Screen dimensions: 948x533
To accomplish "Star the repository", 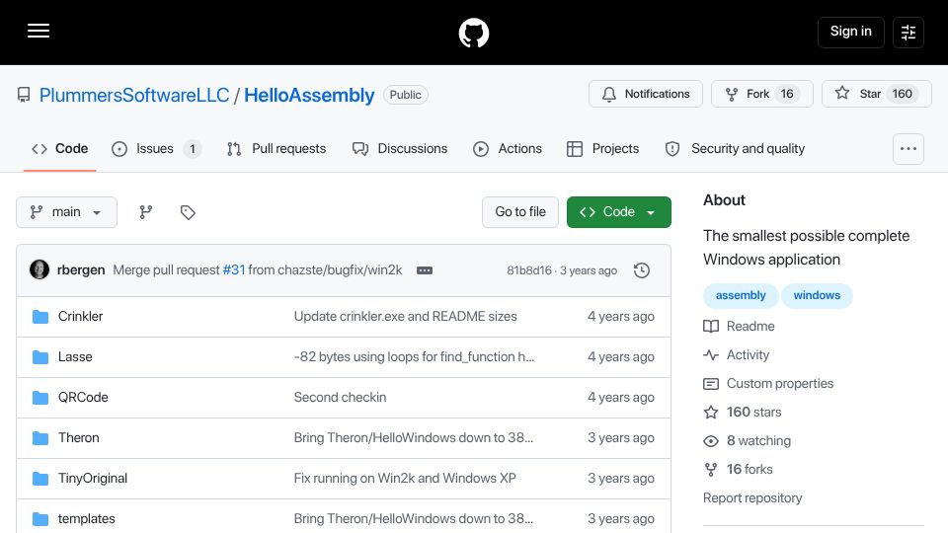I will 877,94.
